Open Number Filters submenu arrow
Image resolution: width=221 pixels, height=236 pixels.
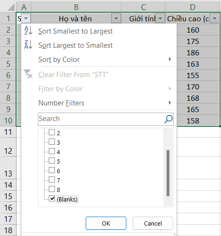coord(170,103)
